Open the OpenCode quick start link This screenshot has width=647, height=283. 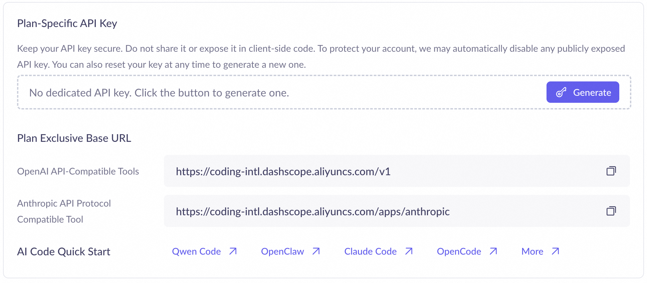click(459, 251)
